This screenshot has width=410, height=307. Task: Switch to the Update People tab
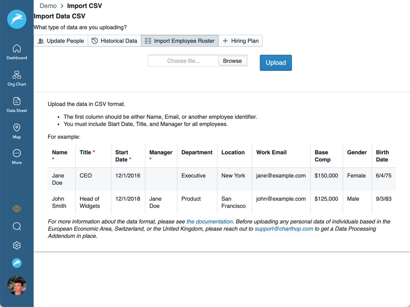(60, 41)
